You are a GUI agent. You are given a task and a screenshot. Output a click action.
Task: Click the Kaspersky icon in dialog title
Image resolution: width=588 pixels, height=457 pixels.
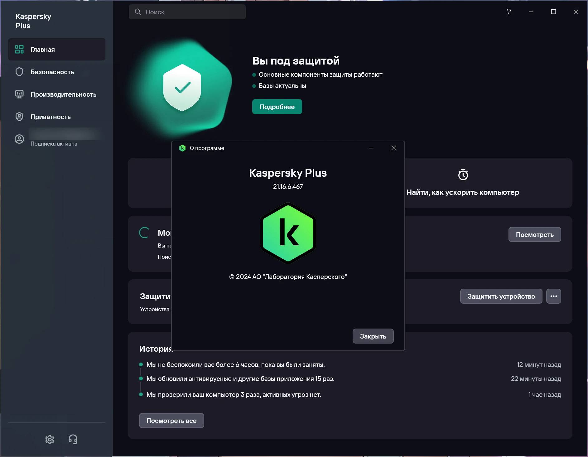pyautogui.click(x=182, y=148)
